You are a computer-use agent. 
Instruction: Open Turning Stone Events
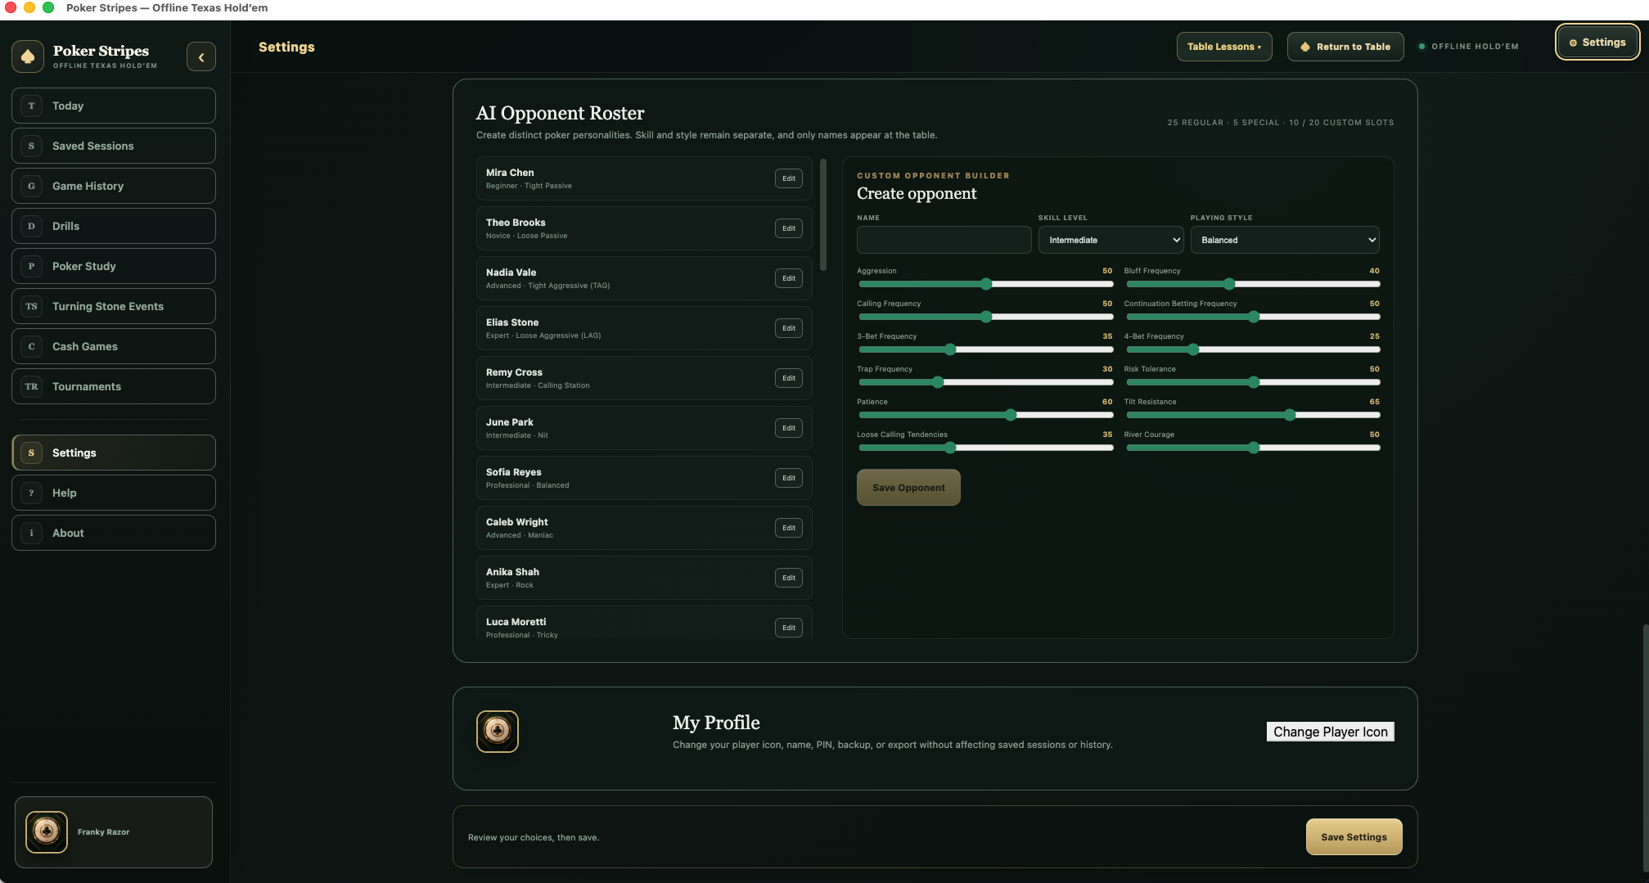114,306
